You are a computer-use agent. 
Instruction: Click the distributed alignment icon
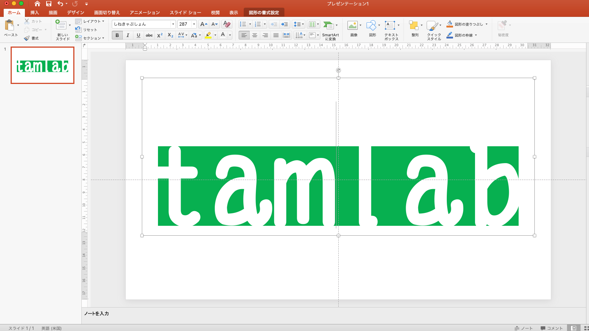coord(287,35)
